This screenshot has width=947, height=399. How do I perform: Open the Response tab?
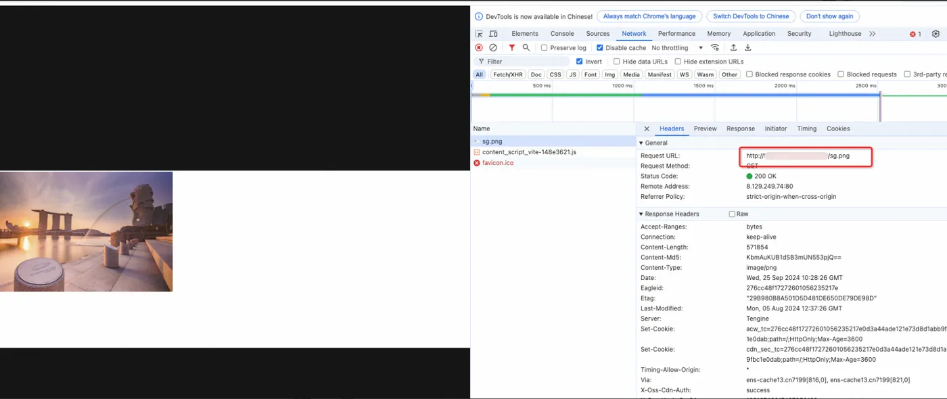coord(741,128)
